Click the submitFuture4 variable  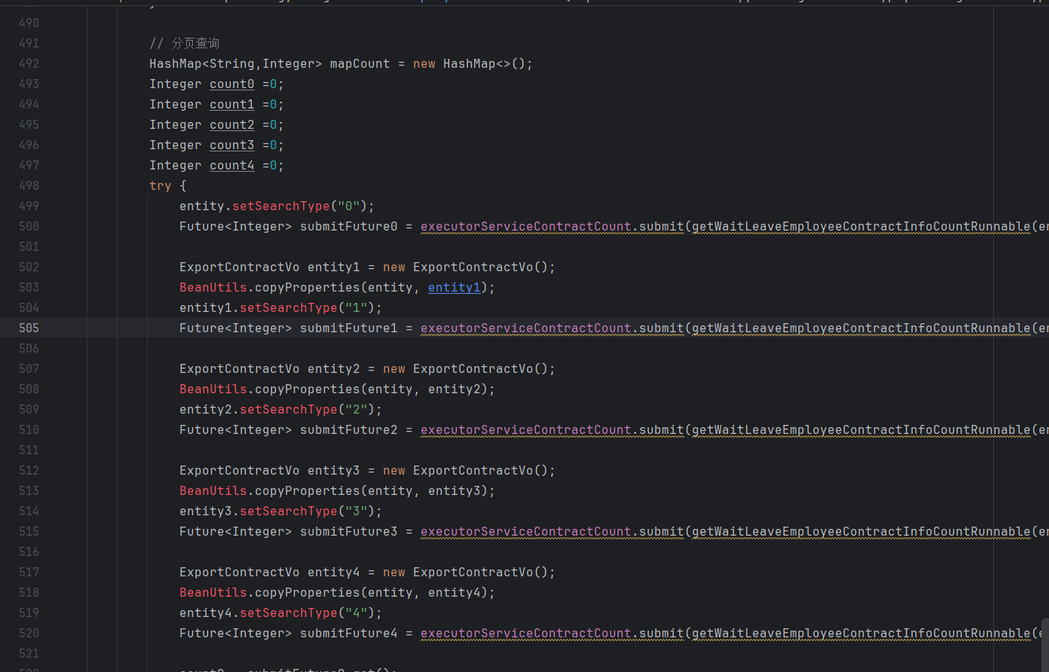[348, 633]
